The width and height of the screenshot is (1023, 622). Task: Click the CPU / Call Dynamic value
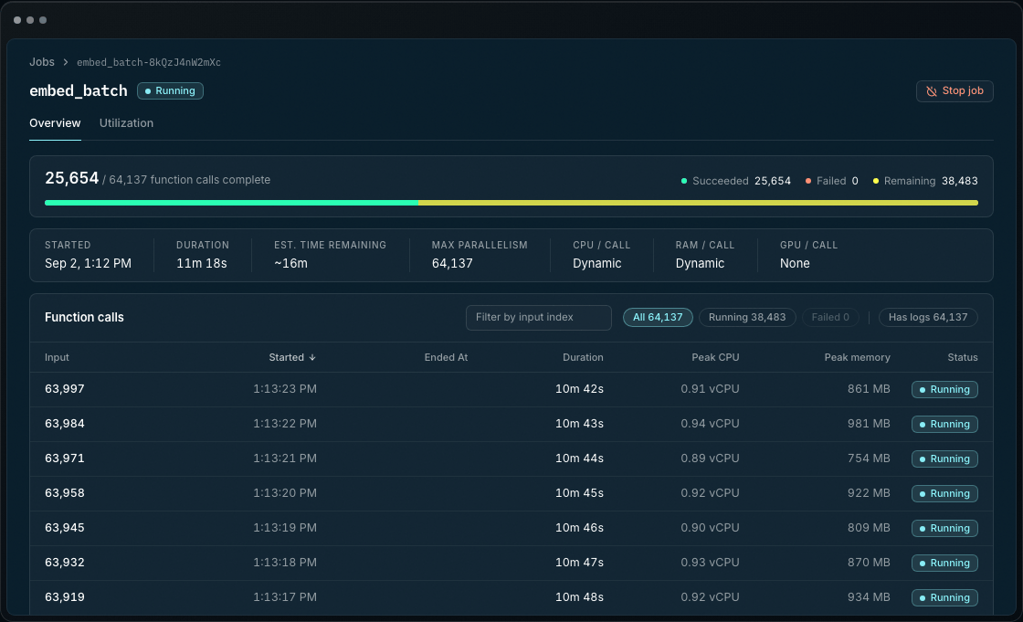[597, 263]
